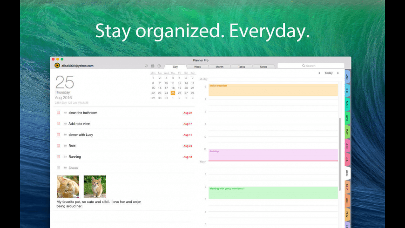Screen dimensions: 405x228
Task: Open the 'dancing' event block
Action: pos(273,154)
